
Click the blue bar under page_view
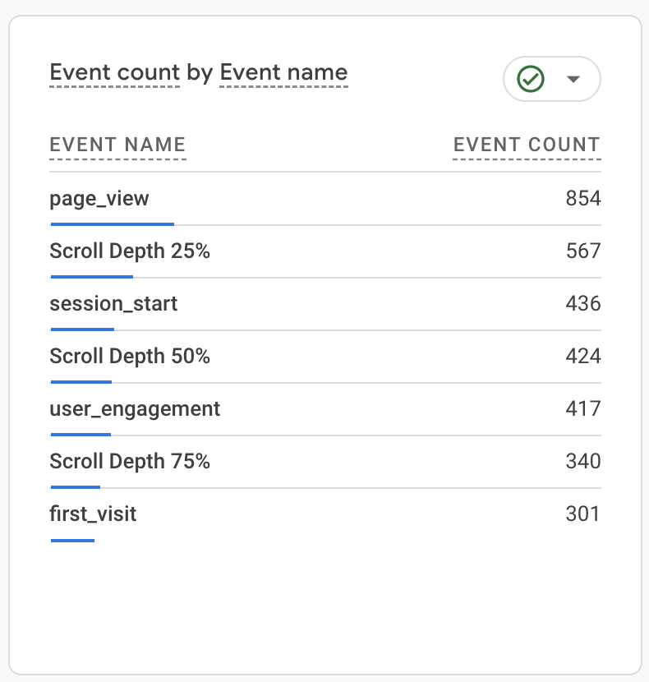[x=112, y=223]
